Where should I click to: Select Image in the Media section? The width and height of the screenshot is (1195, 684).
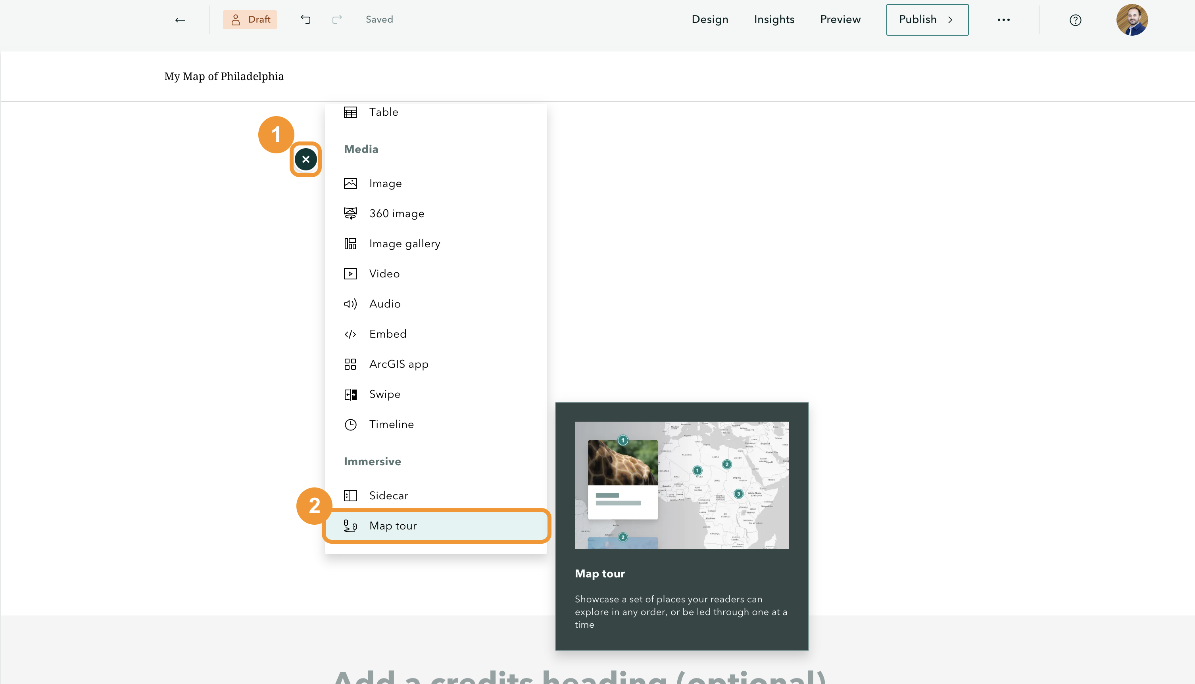point(436,183)
